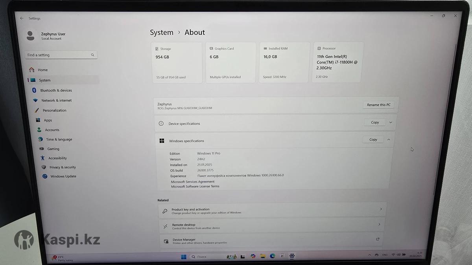Click the Device Manager icon
The height and width of the screenshot is (265, 472).
point(166,241)
